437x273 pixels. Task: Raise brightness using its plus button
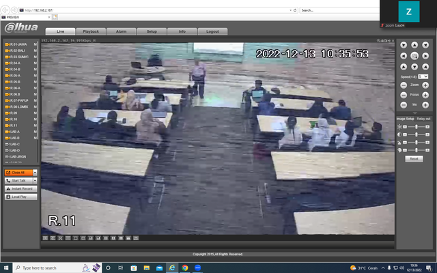pyautogui.click(x=427, y=127)
